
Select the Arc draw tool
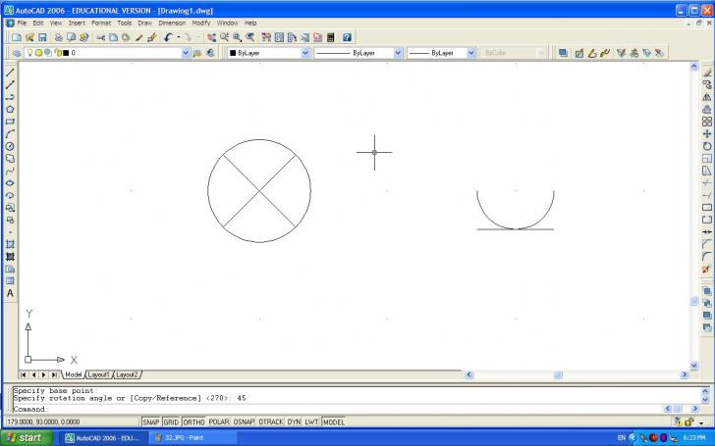click(10, 133)
